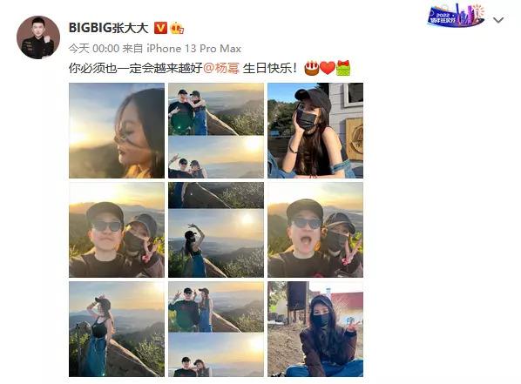Image resolution: width=521 pixels, height=384 pixels.
Task: Open the bottom-left photo in blue overalls
Action: tap(117, 329)
